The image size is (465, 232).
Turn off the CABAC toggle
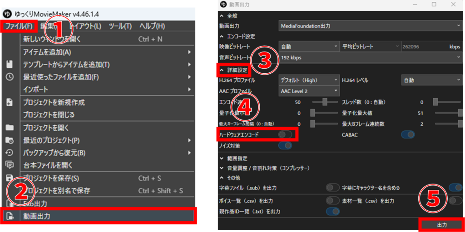coord(408,135)
